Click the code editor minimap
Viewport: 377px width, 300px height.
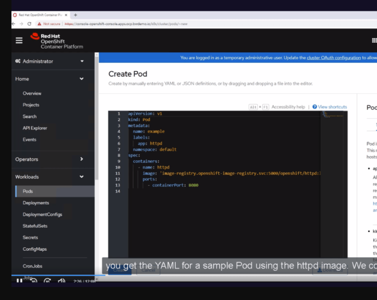pyautogui.click(x=333, y=115)
